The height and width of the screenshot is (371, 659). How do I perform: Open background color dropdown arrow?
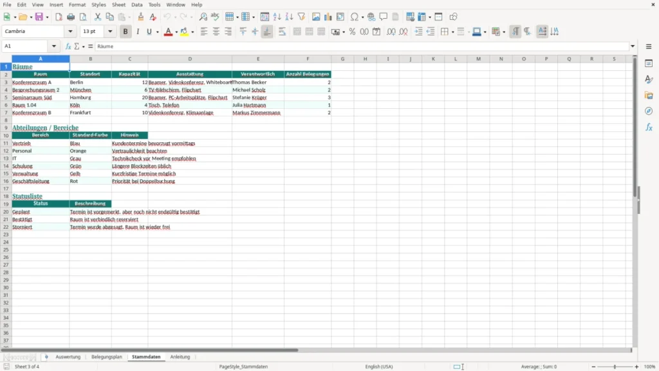(192, 32)
